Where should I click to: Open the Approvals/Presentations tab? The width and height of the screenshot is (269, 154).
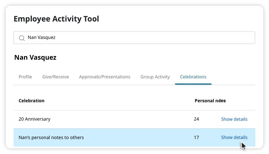point(105,77)
